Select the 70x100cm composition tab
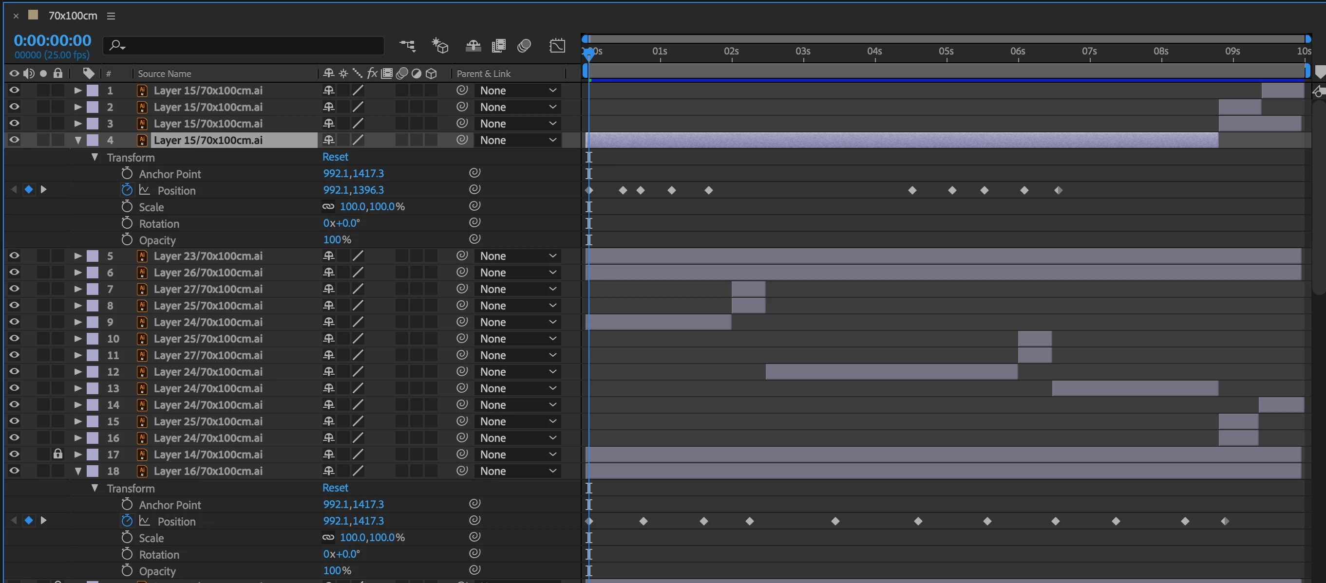1326x583 pixels. click(73, 16)
